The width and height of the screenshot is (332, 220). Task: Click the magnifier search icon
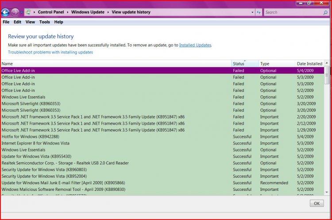325,12
